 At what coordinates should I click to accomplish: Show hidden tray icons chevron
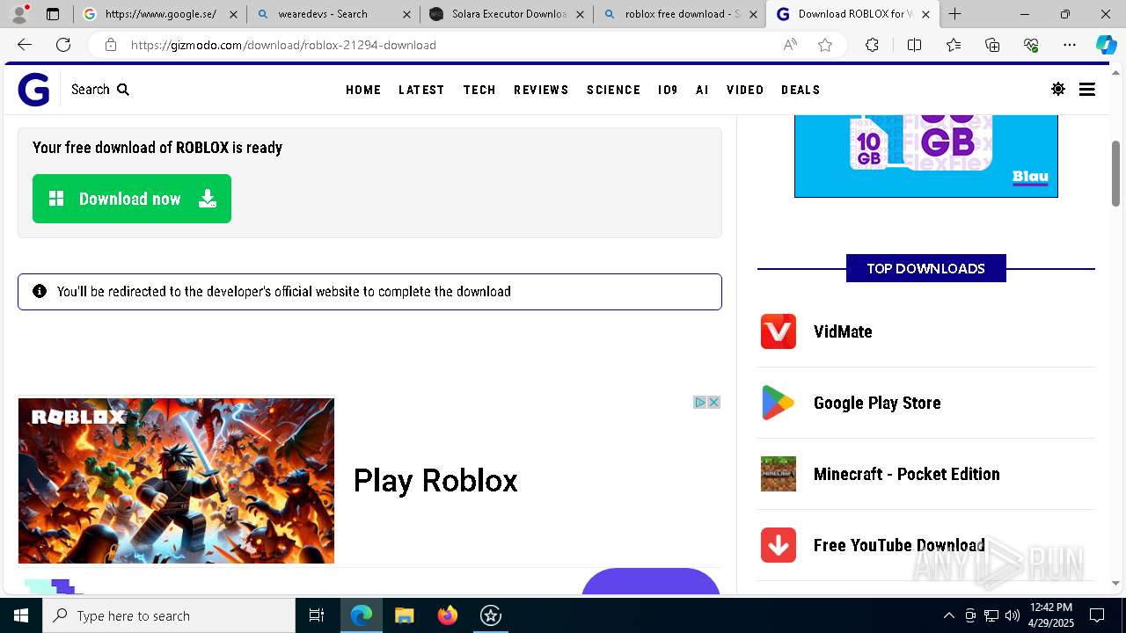point(948,615)
